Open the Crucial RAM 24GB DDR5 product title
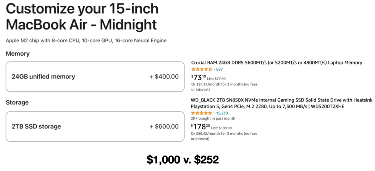Image resolution: width=375 pixels, height=171 pixels. pyautogui.click(x=276, y=63)
